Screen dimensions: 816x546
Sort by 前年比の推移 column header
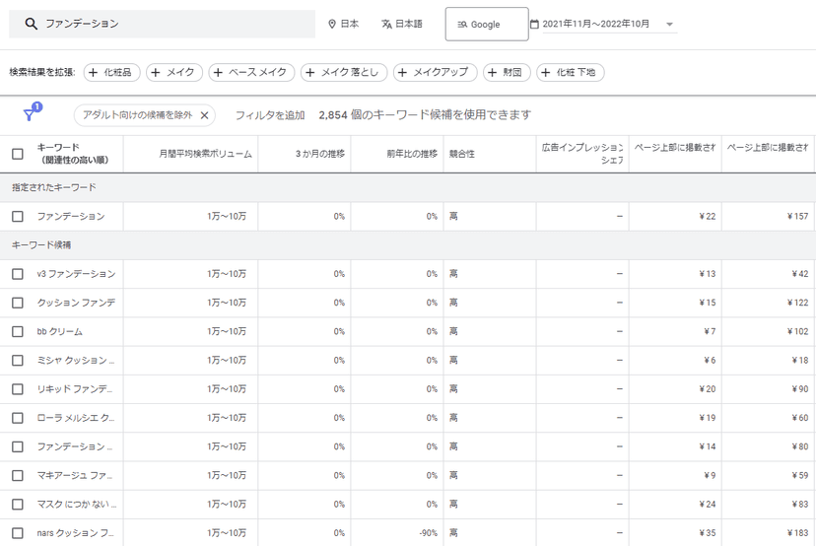pyautogui.click(x=412, y=154)
